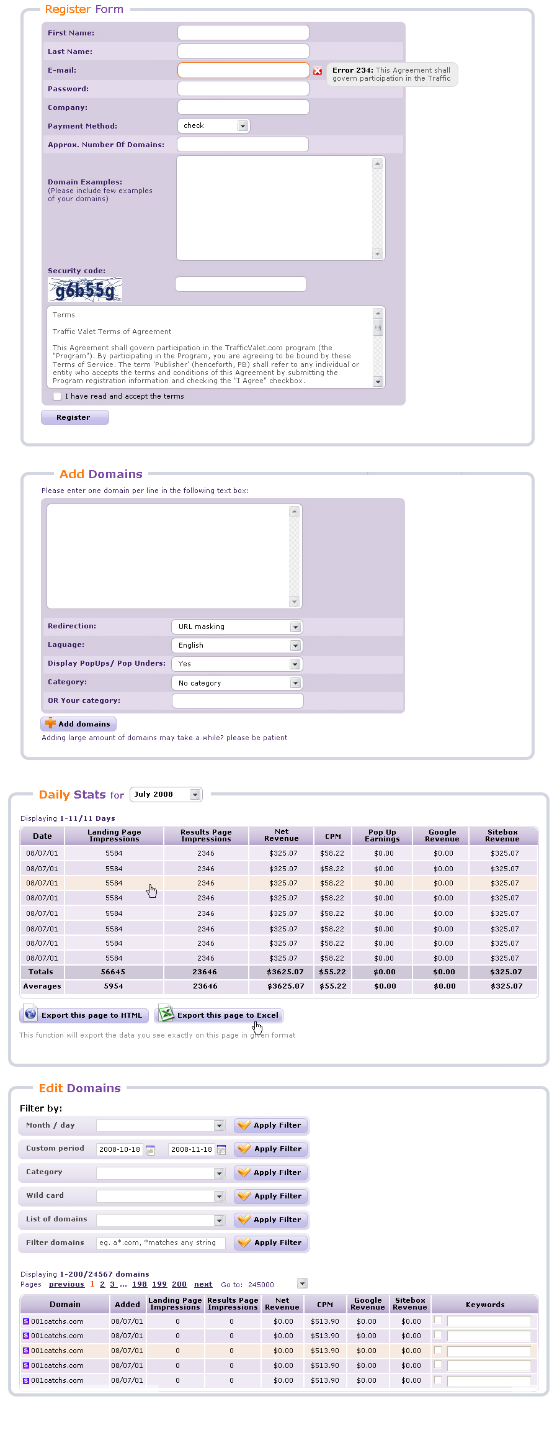Open page 3 in pagination
The image size is (557, 1435).
(x=112, y=1284)
